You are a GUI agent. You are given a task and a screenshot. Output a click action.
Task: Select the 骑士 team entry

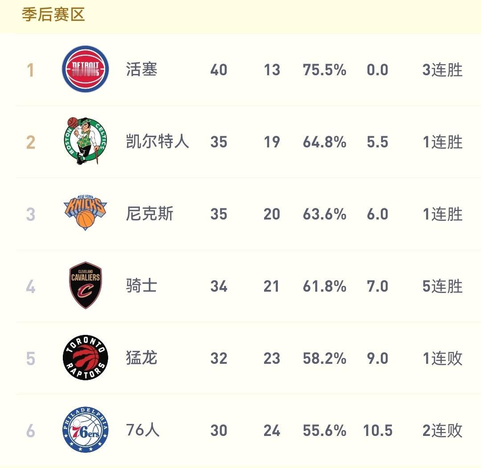pyautogui.click(x=141, y=286)
